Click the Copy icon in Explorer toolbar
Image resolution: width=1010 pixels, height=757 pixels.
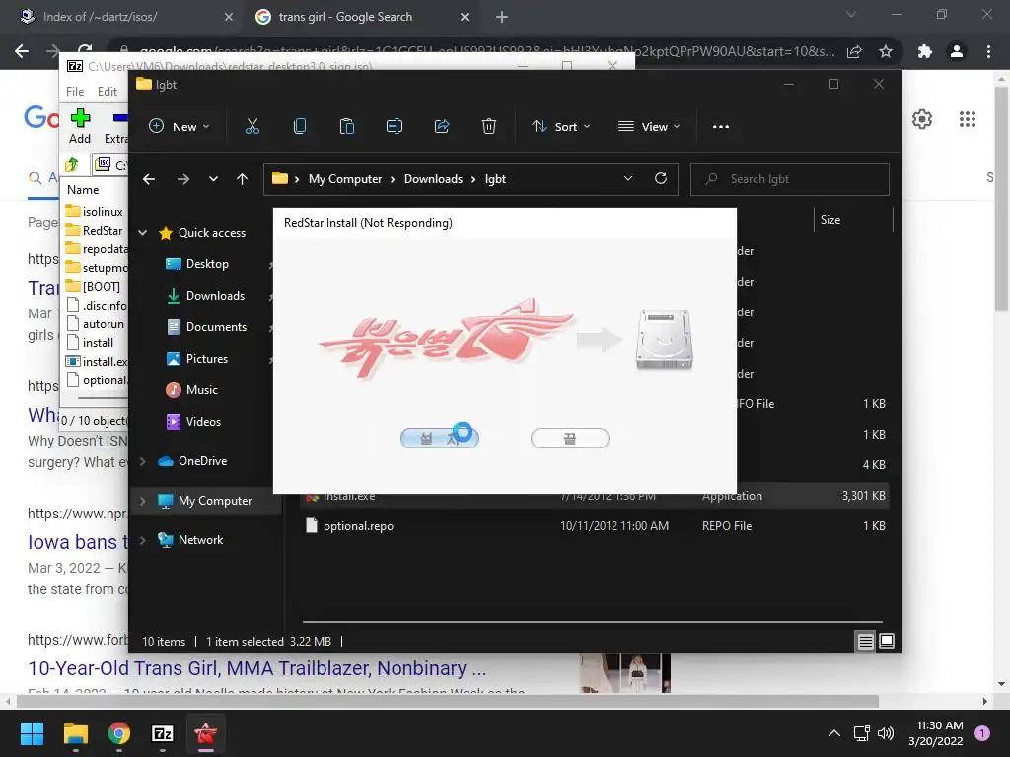pyautogui.click(x=300, y=127)
